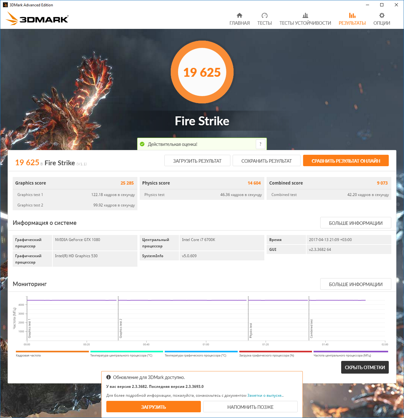The width and height of the screenshot is (404, 418).
Task: Click НАПОМНИТЬ ПОЗЖЕ button
Action: click(x=250, y=407)
